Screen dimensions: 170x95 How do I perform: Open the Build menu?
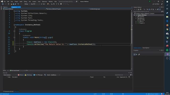click(x=21, y=2)
